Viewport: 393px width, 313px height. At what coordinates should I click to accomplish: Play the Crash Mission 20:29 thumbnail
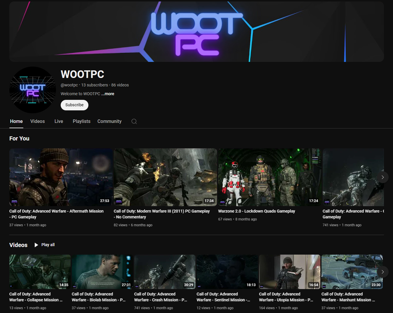(x=165, y=272)
